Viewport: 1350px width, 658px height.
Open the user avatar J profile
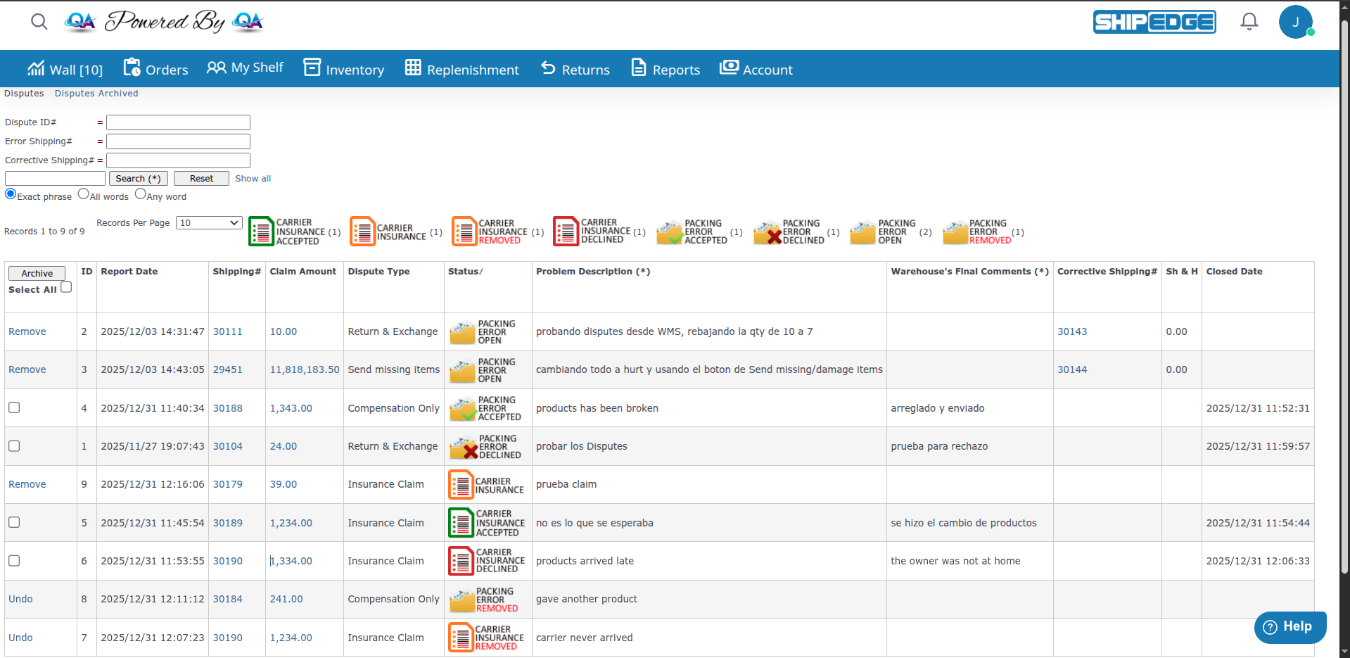1295,22
